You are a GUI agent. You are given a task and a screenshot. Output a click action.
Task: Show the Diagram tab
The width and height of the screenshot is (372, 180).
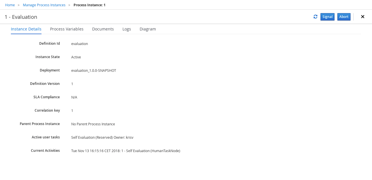148,29
